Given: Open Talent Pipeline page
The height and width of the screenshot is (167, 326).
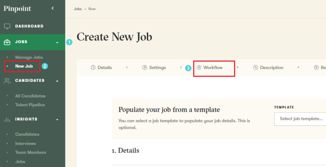Looking at the screenshot, I should tap(30, 105).
